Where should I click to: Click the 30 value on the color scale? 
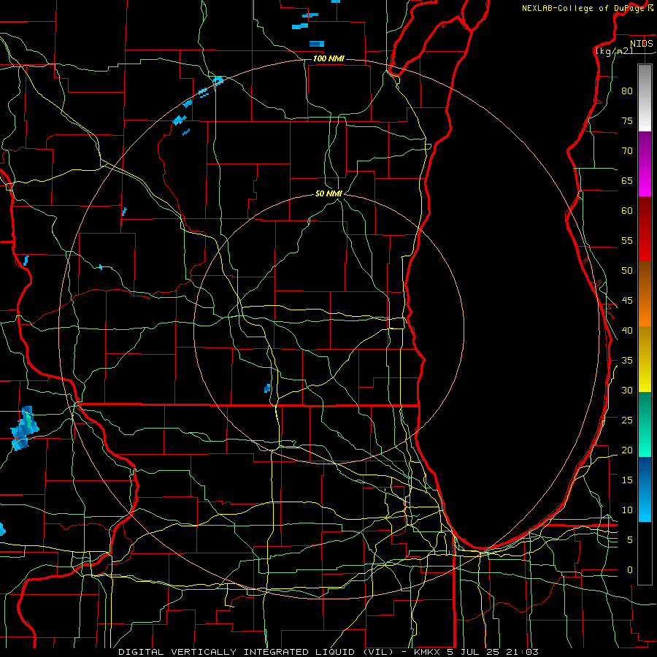627,390
